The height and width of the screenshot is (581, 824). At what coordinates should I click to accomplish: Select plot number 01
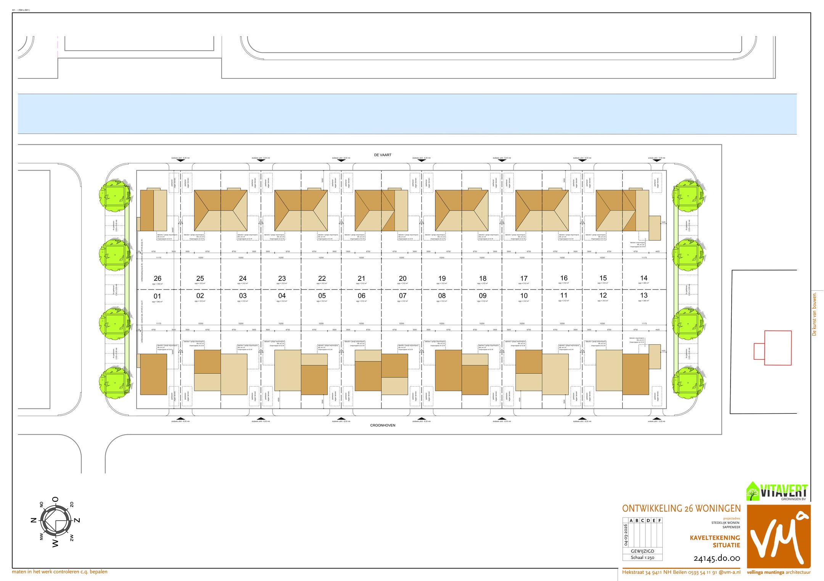pos(157,296)
